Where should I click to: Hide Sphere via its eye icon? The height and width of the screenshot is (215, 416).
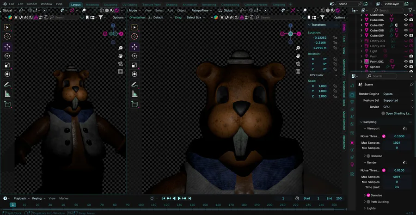click(x=406, y=67)
